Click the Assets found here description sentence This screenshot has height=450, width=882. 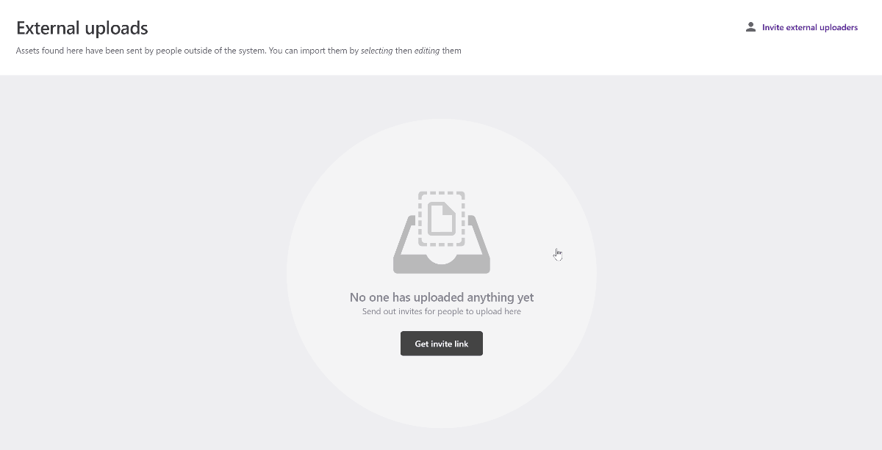(x=239, y=51)
